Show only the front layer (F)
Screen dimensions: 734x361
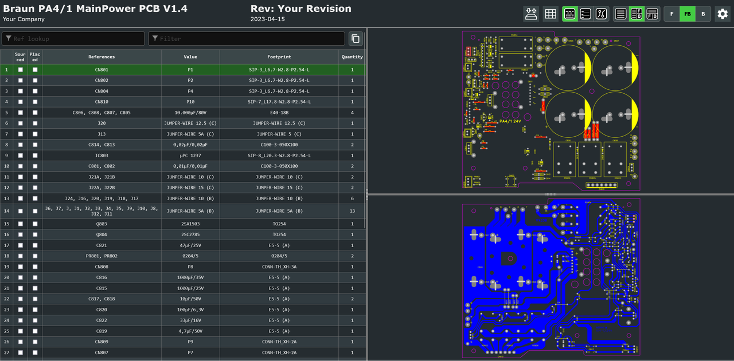click(x=672, y=14)
